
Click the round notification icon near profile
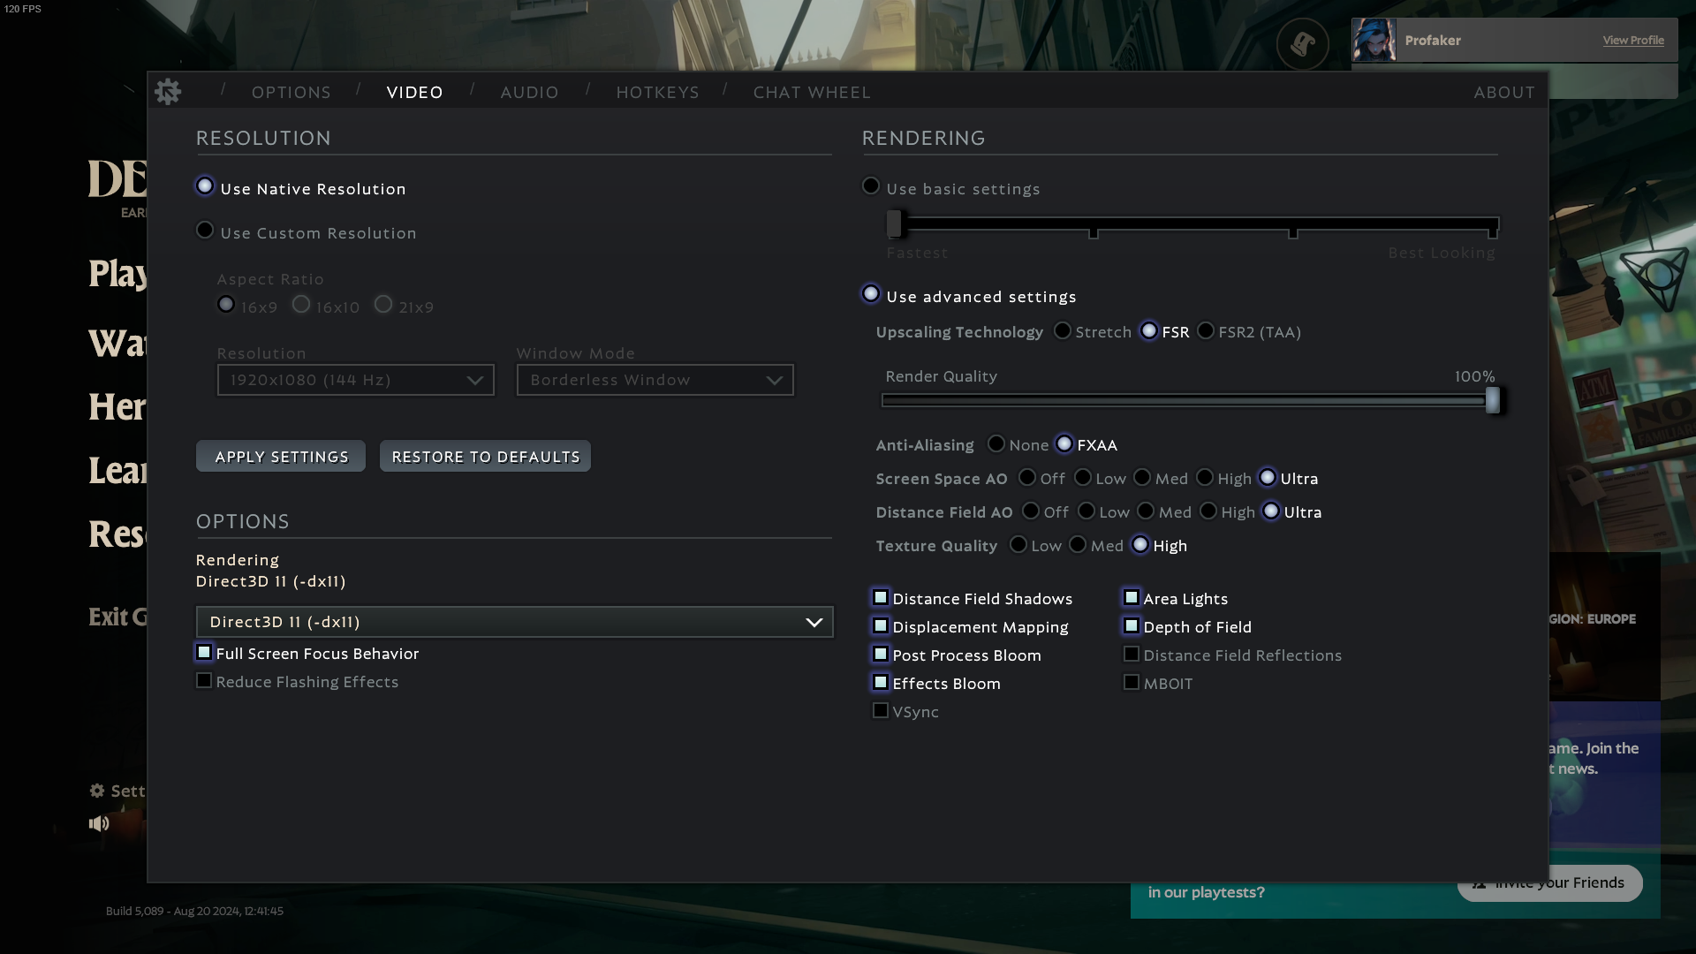tap(1302, 43)
